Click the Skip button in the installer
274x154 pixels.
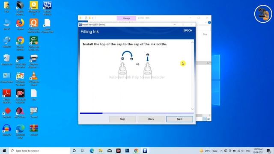[x=122, y=119]
